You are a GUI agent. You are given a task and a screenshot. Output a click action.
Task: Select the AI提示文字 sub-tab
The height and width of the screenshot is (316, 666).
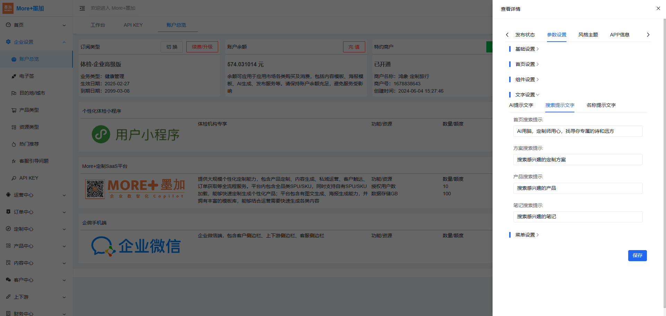(x=521, y=105)
